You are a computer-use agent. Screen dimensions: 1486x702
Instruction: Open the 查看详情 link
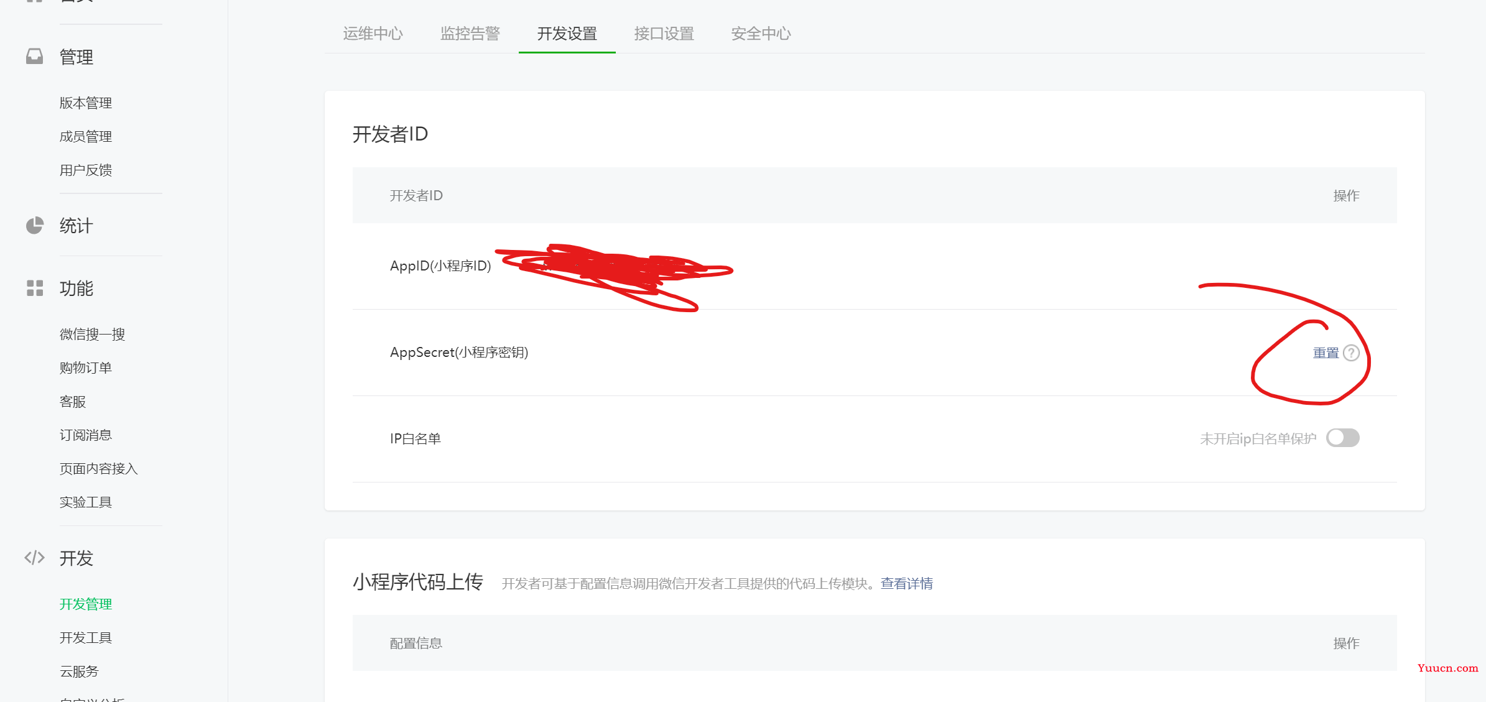[907, 583]
